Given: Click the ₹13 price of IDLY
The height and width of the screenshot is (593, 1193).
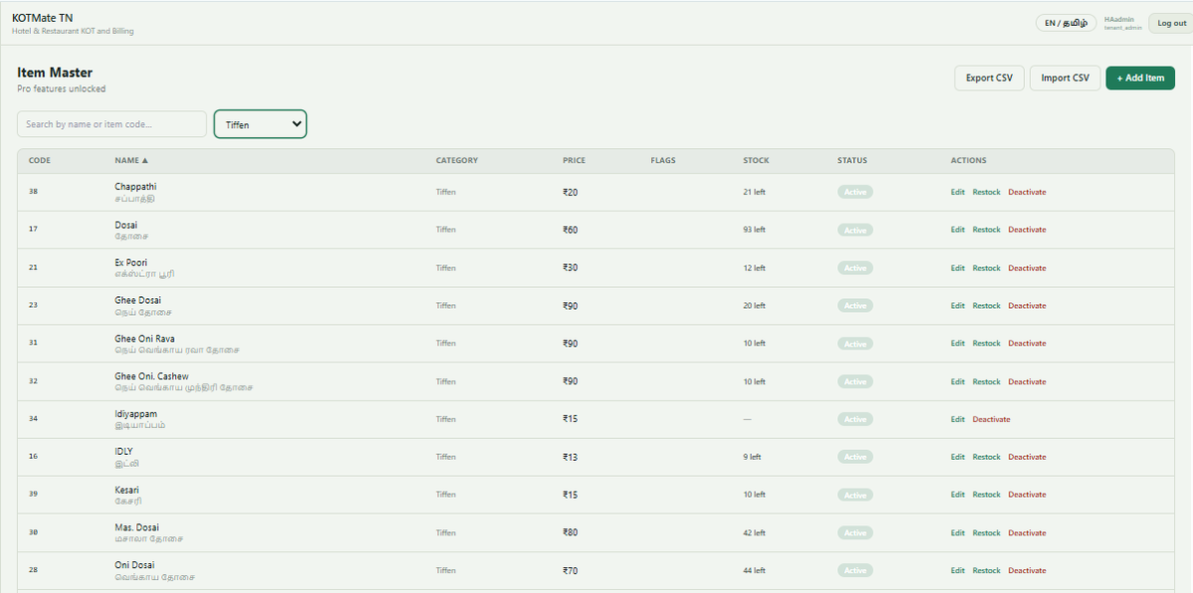Looking at the screenshot, I should 570,457.
